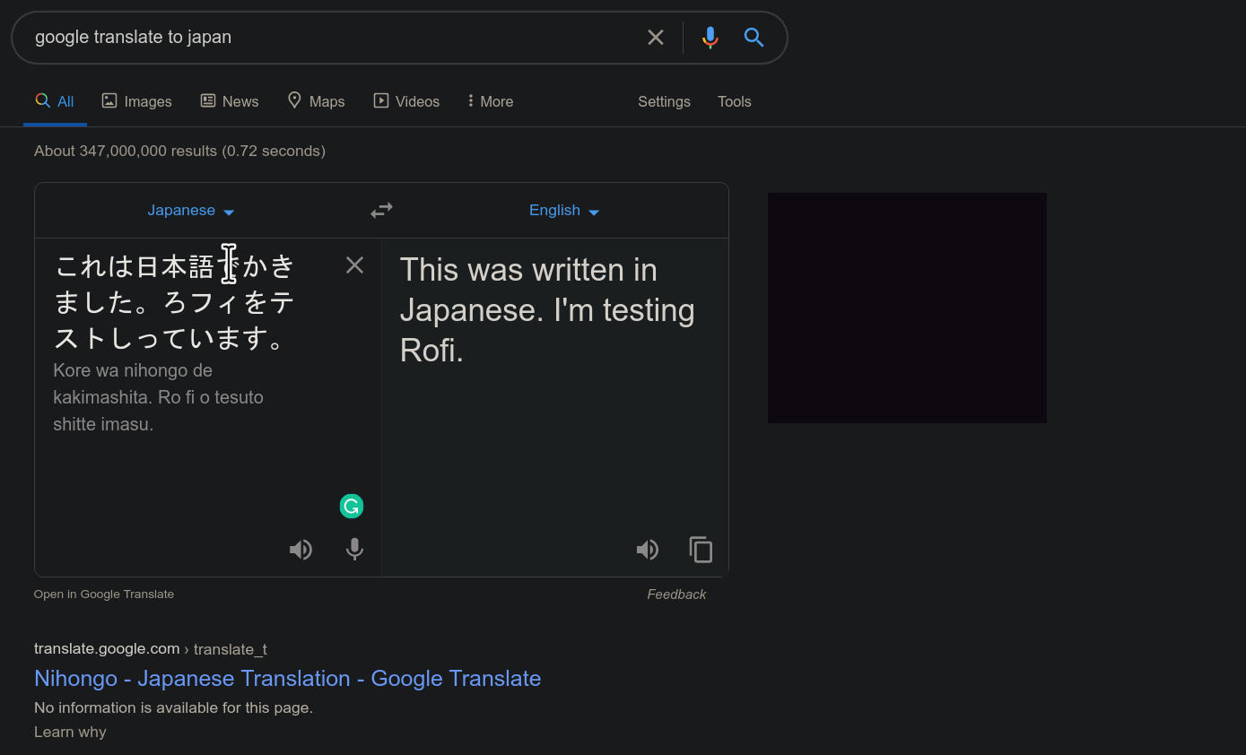Listen to Japanese text via speaker icon
The image size is (1246, 755).
[x=301, y=549]
